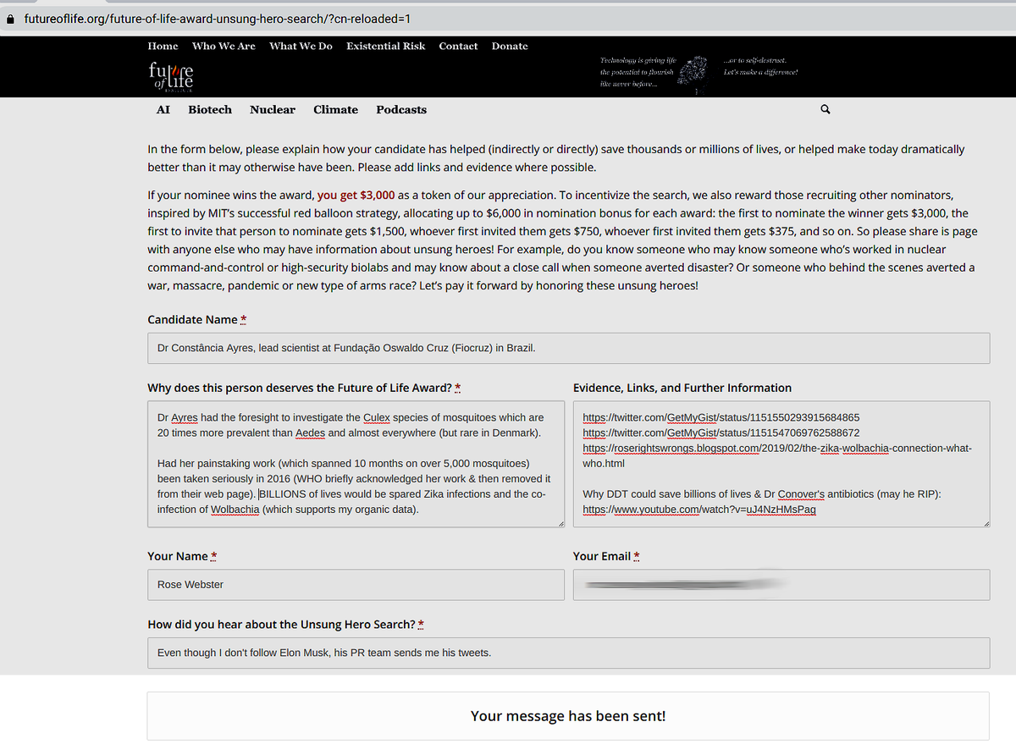Click the 'Your message has been sent!' notice

[568, 716]
